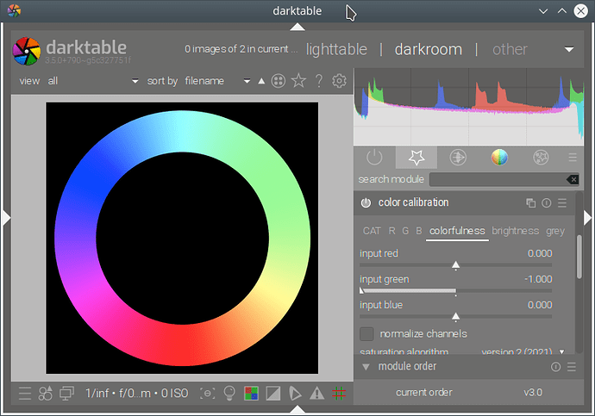Reset color calibration module parameters
The image size is (595, 416).
(546, 203)
